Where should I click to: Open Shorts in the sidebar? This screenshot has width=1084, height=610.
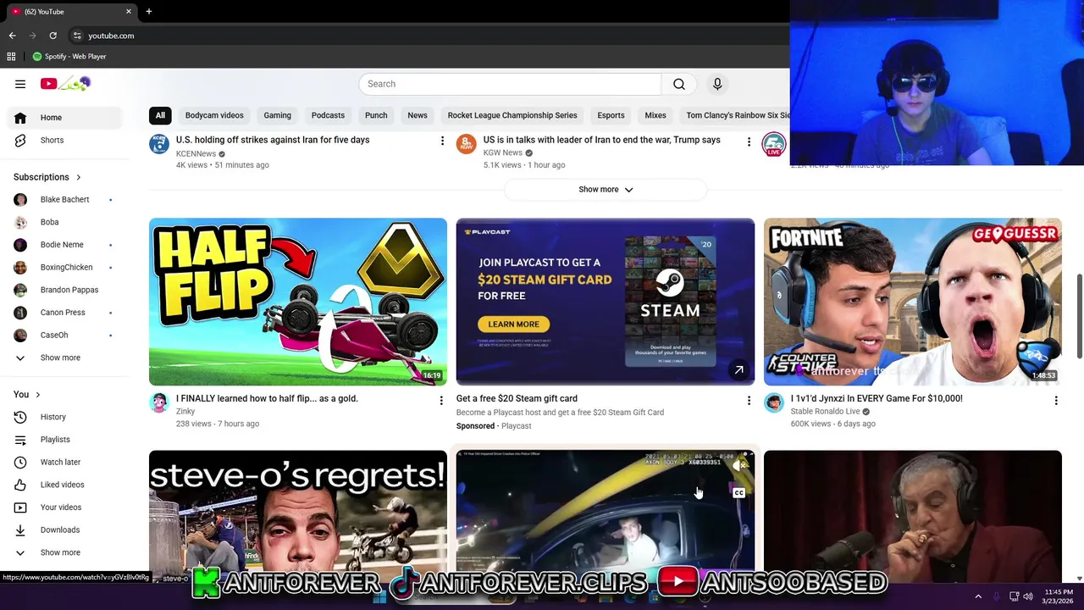pos(64,140)
